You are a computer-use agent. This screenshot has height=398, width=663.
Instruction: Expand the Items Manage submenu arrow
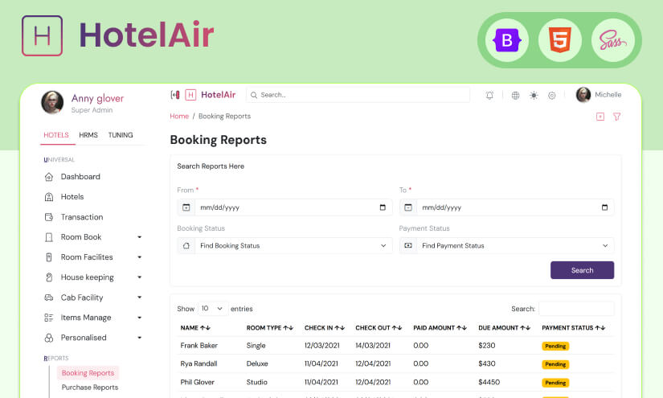click(140, 318)
